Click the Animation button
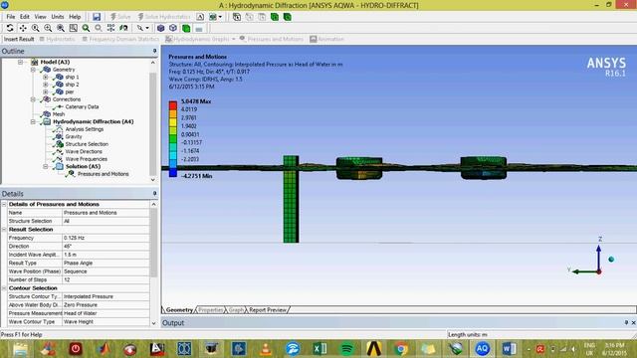 pyautogui.click(x=327, y=39)
